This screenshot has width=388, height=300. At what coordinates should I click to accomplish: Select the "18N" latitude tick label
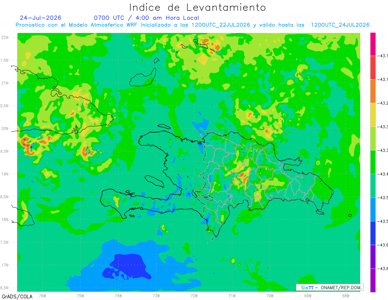tap(5, 219)
